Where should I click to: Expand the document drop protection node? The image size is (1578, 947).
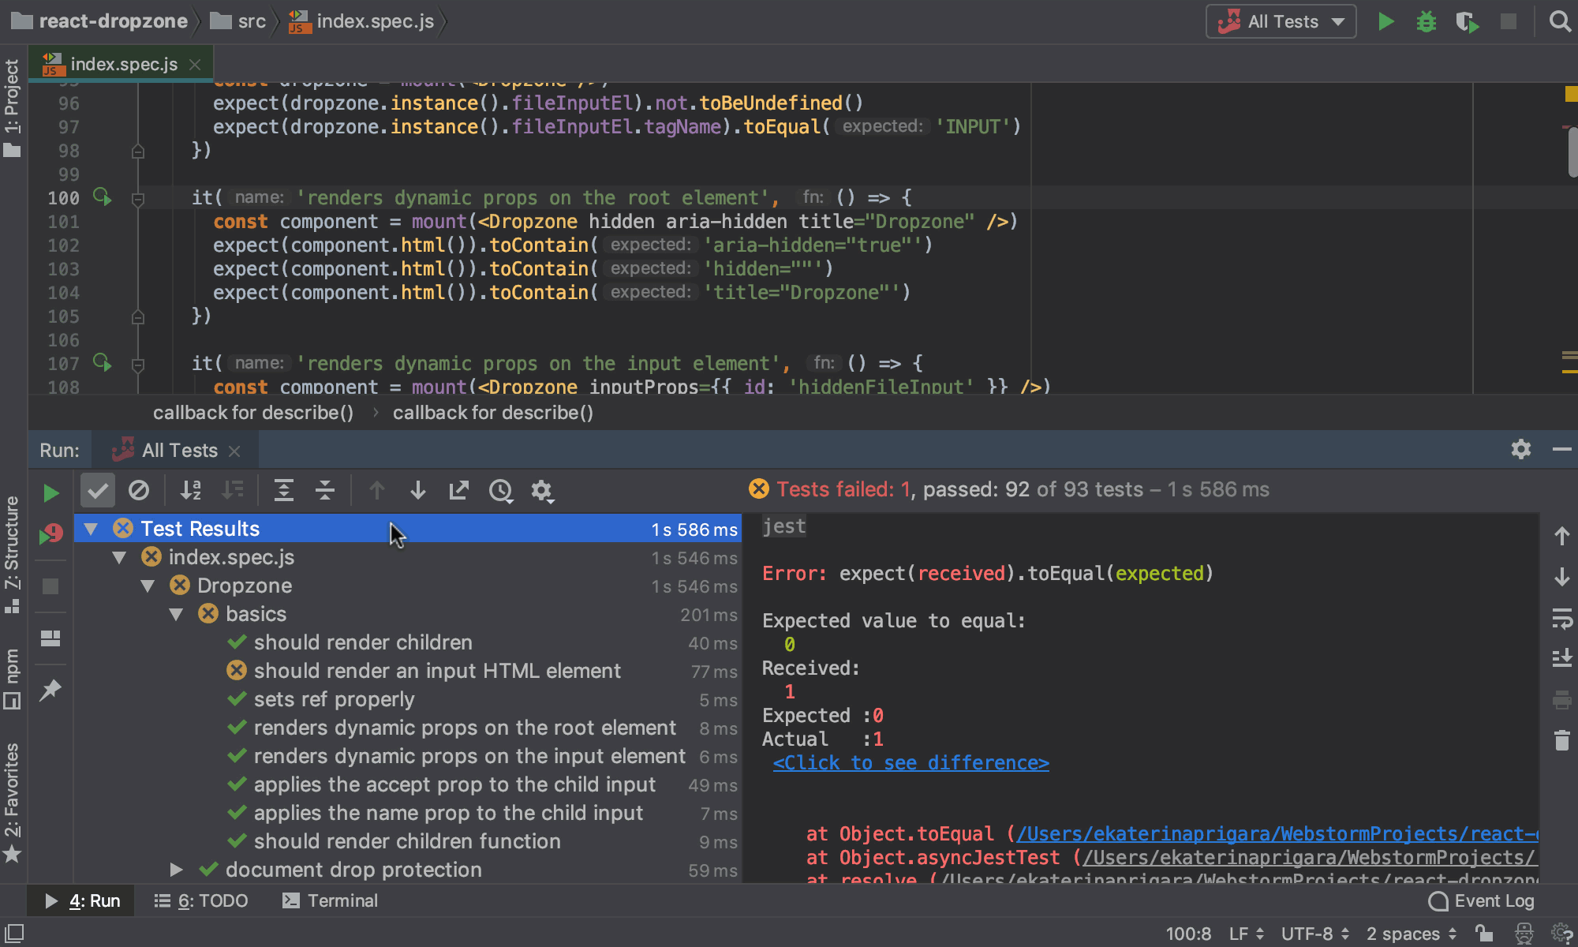(175, 870)
